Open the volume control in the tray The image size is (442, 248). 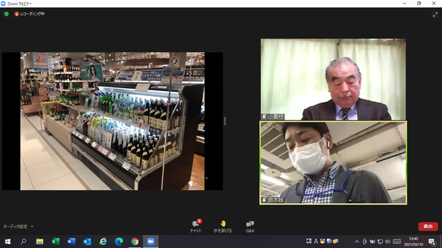387,242
